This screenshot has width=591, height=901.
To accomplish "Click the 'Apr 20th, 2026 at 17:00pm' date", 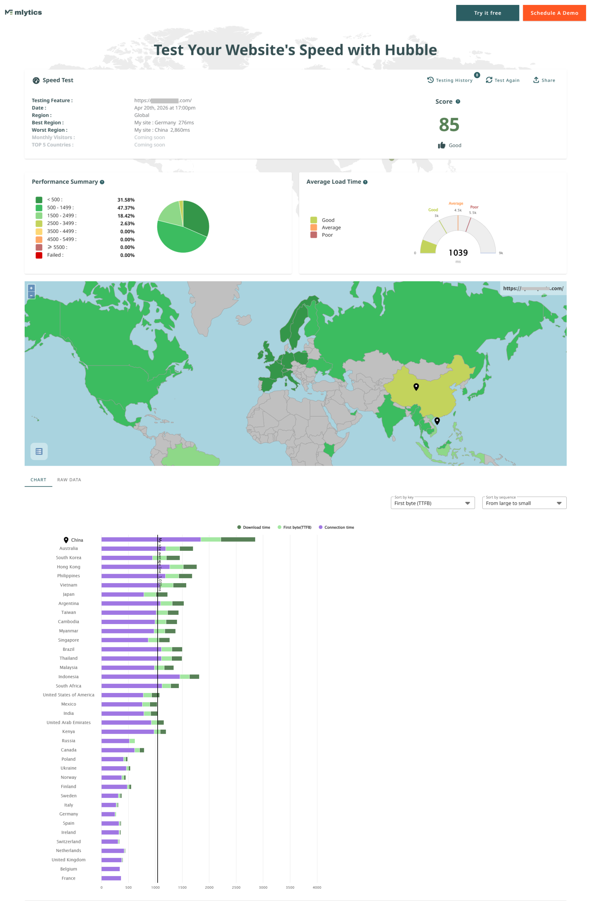I will (x=165, y=108).
